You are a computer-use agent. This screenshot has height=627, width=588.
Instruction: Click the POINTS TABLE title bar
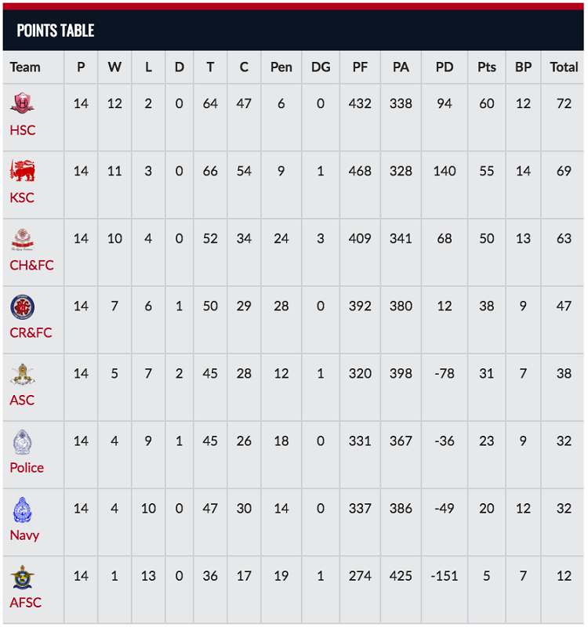pos(293,31)
